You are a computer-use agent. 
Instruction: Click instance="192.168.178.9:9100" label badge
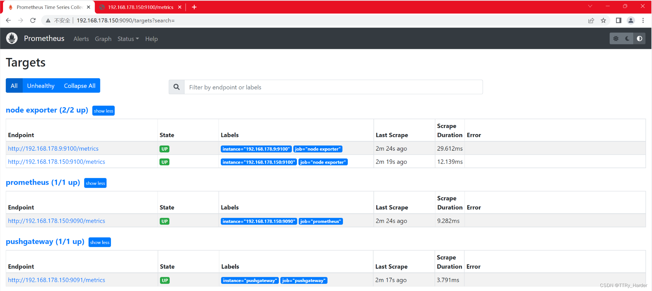click(256, 149)
